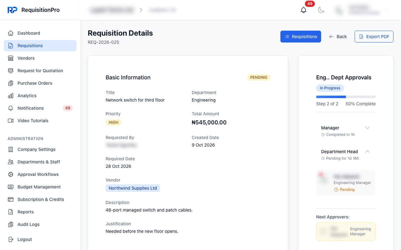Open Budget Management page
The image size is (401, 250).
40,187
